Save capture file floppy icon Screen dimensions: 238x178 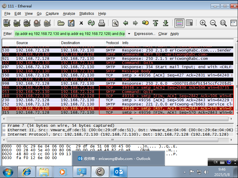point(71,23)
